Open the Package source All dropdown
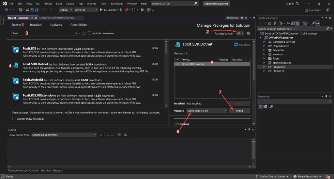Image resolution: width=334 pixels, height=179 pixels. pyautogui.click(x=240, y=33)
